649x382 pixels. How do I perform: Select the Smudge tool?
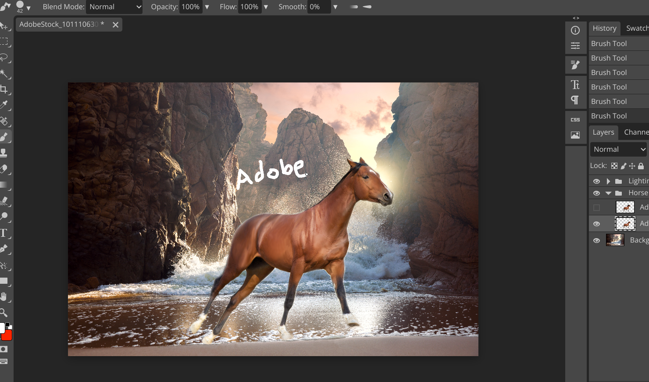4,201
